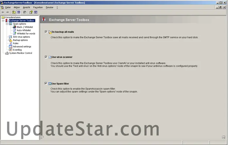Click the text mentioning the SMTP service
Viewport: 228px width, 145px height.
point(124,37)
